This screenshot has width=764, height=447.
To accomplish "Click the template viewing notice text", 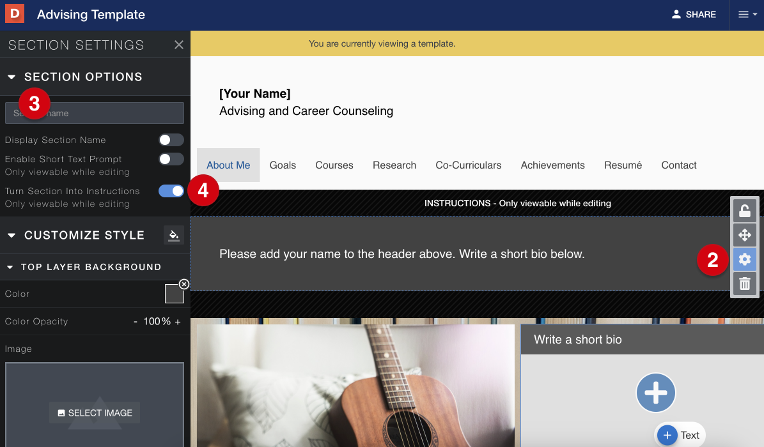I will tap(382, 44).
